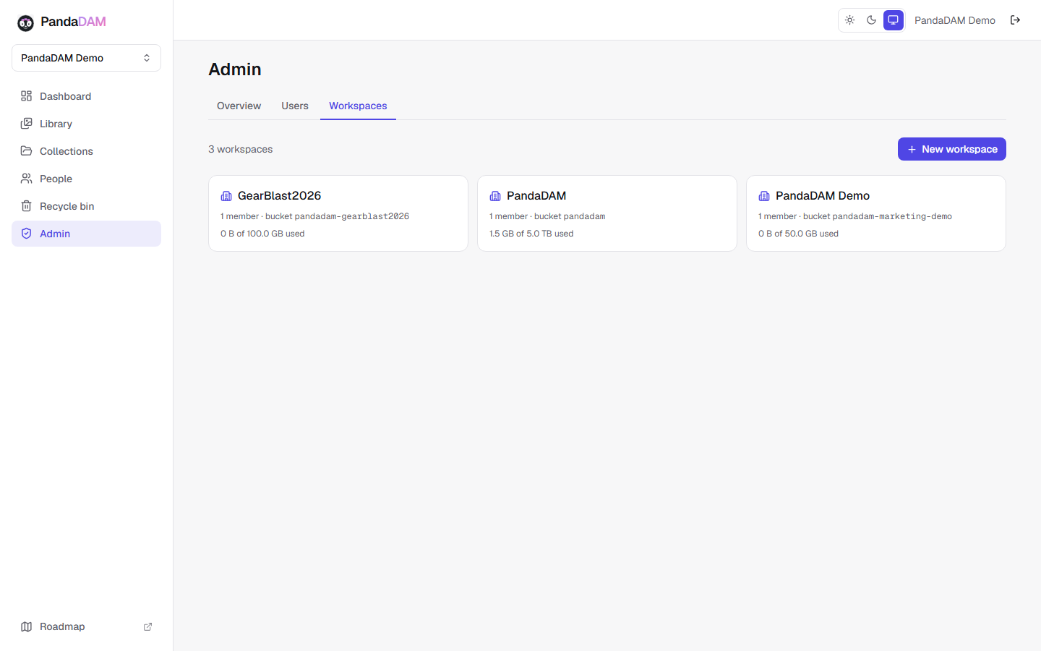Open Collections in sidebar
Screen dimensions: 1041x651
86,151
